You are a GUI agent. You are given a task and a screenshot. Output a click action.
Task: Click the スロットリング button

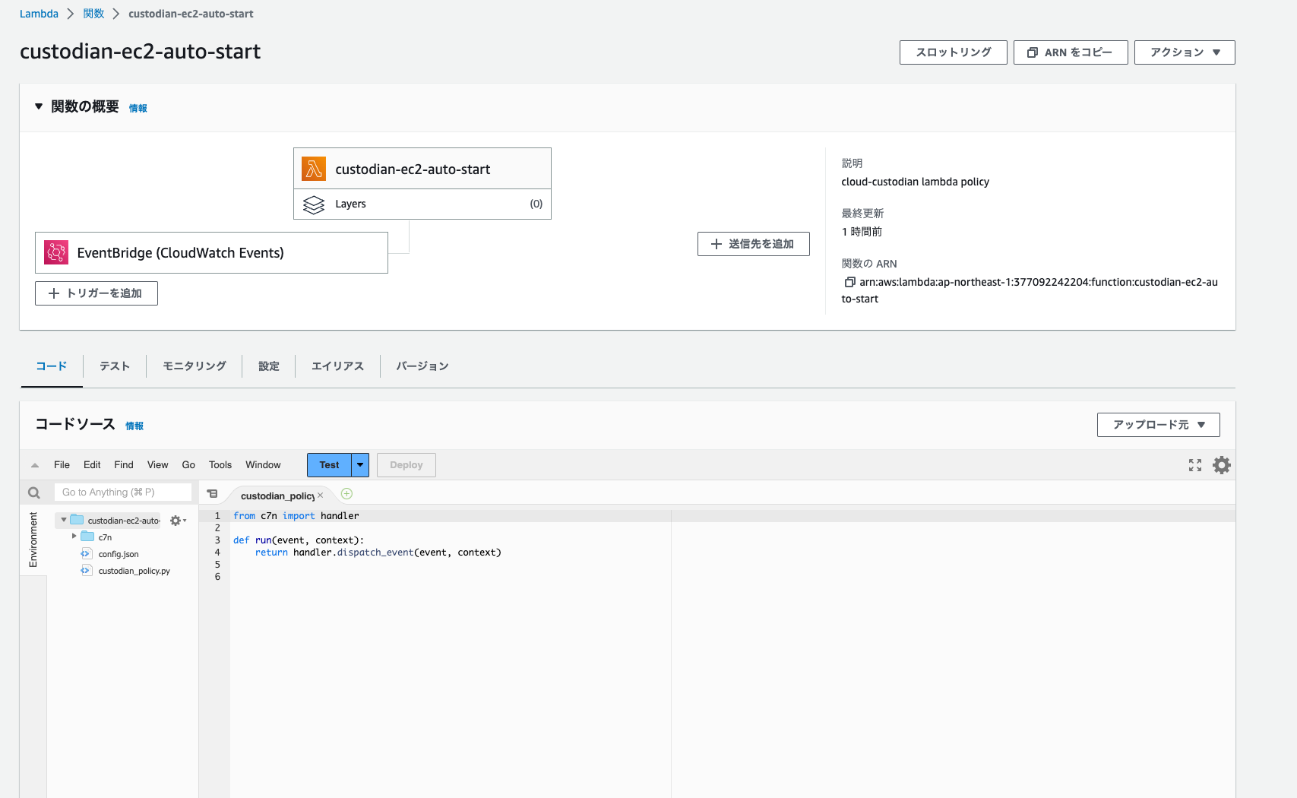coord(954,52)
